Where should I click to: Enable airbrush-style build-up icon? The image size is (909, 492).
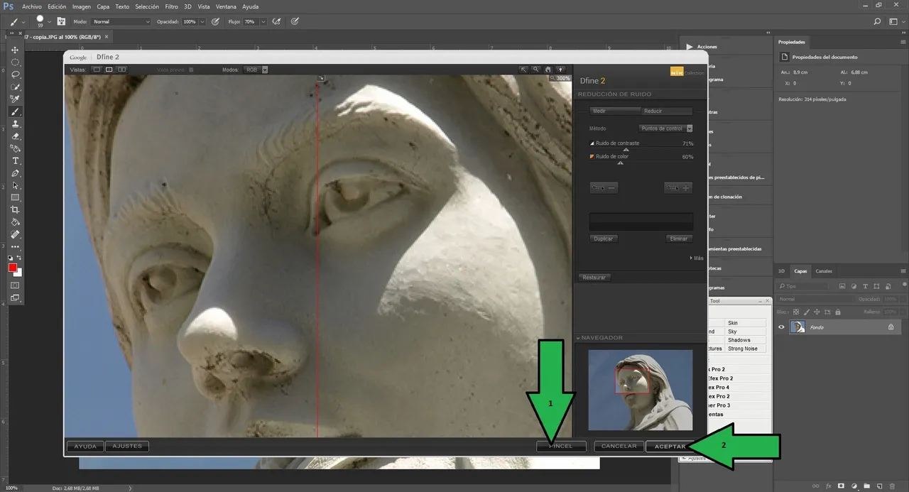276,22
